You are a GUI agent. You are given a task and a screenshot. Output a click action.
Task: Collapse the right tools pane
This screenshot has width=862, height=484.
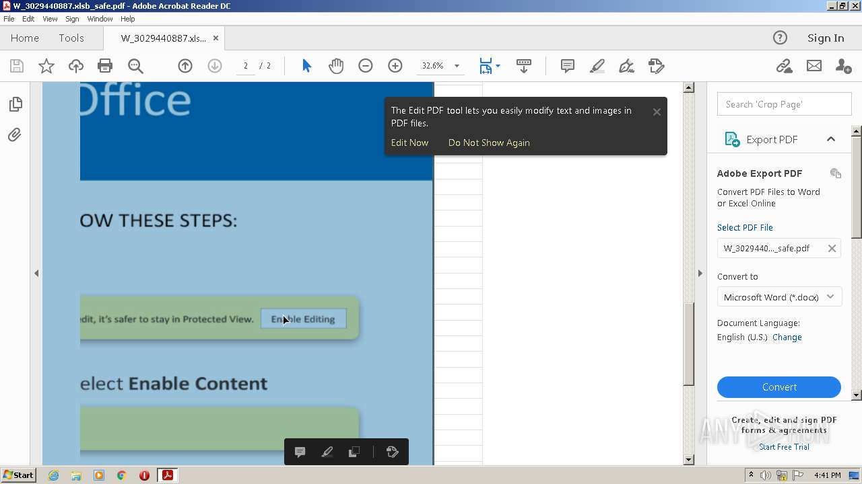(x=700, y=274)
